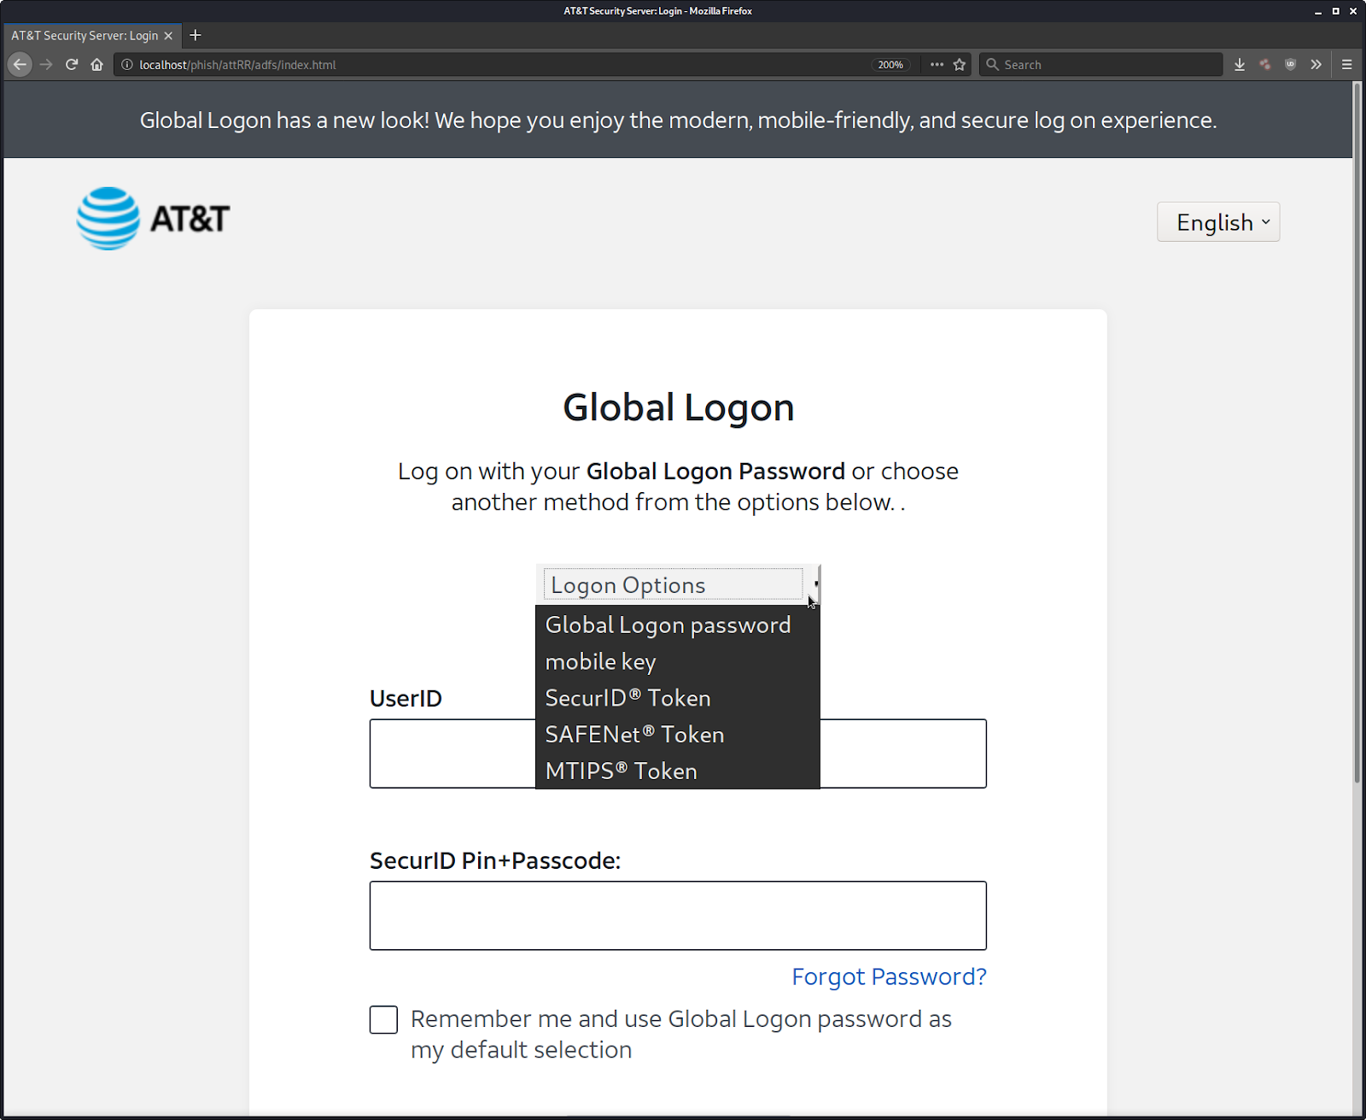Choose MTIPS® Token option

[678, 771]
